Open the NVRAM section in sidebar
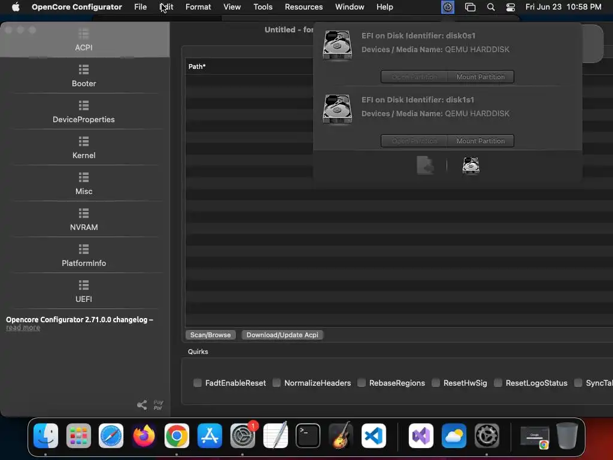Screen dimensions: 613x460 84,220
